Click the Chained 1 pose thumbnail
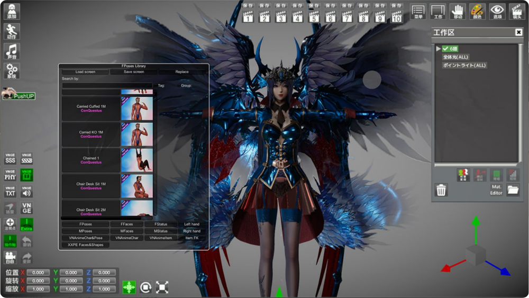 click(137, 160)
